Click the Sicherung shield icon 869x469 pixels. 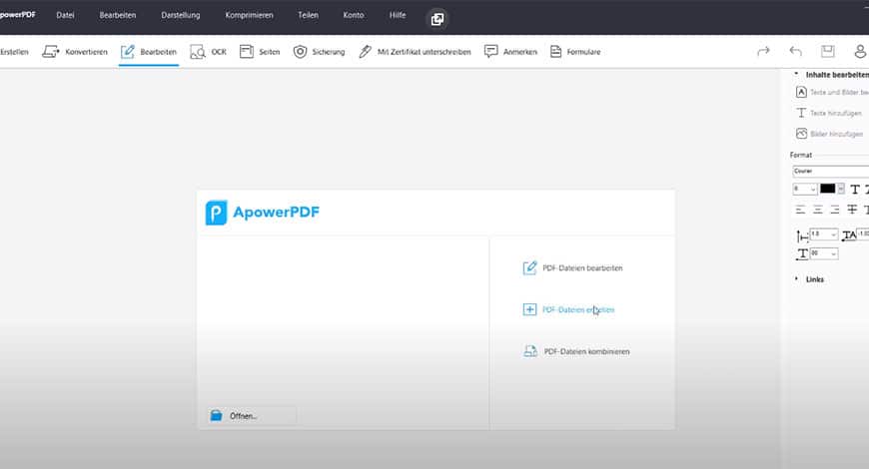(300, 52)
